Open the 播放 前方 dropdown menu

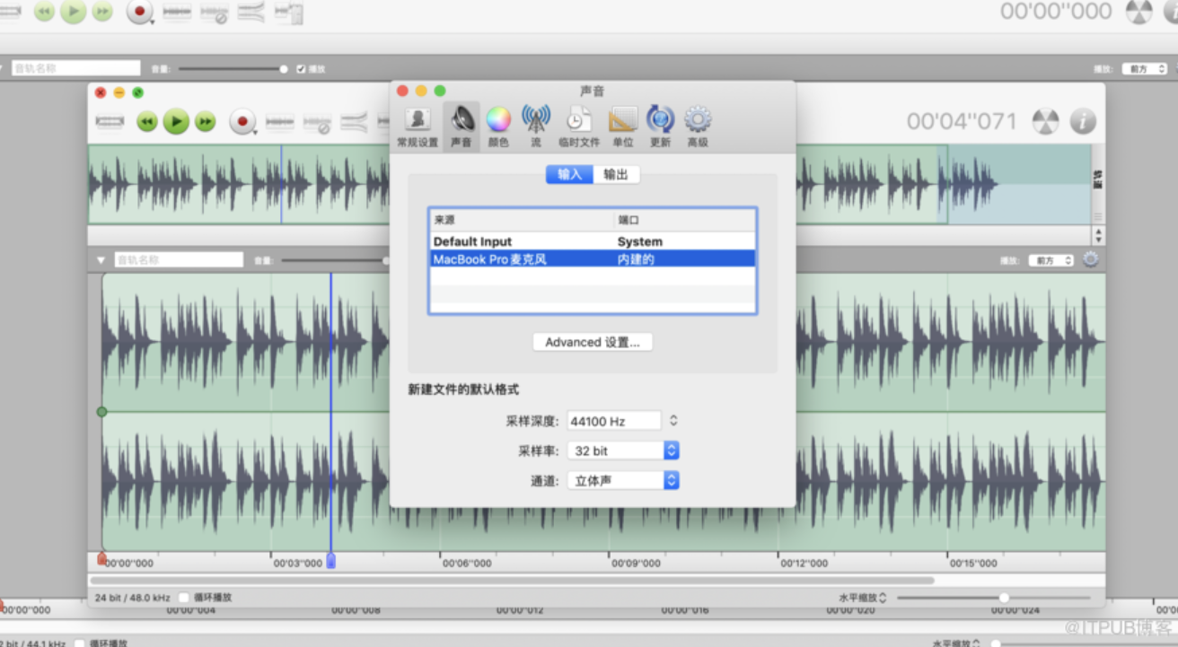pyautogui.click(x=1051, y=259)
